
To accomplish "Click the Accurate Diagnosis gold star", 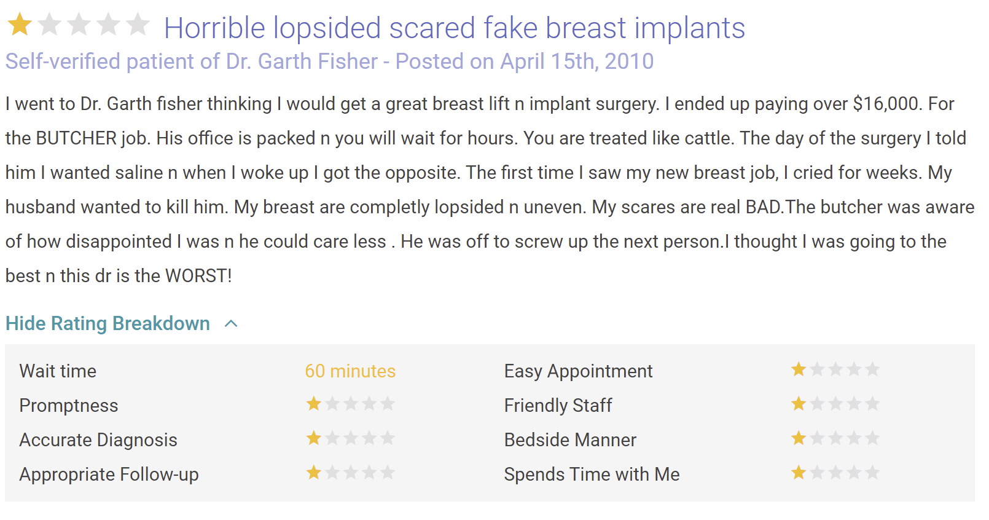I will click(314, 438).
